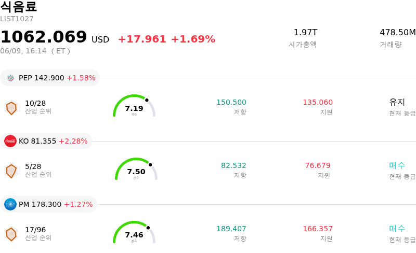Select PEP resistance value 150.500
The image size is (416, 253).
tap(231, 102)
